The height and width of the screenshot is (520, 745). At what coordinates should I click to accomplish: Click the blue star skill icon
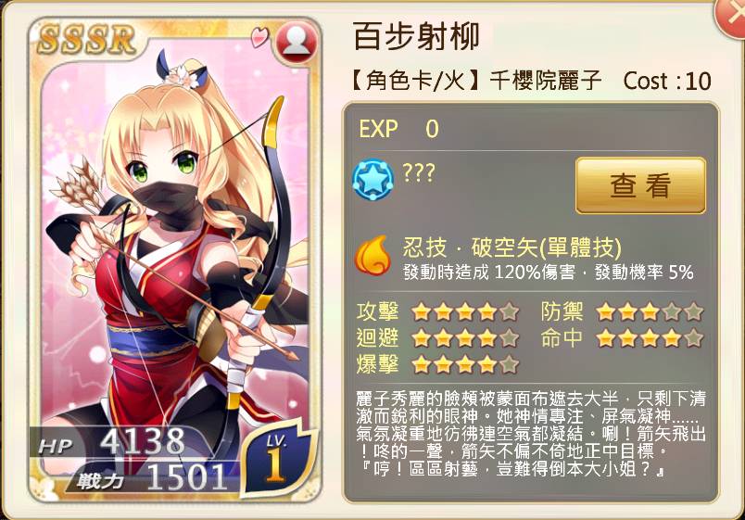pos(373,180)
